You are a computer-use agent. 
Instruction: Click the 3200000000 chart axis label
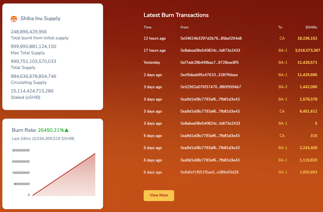21,150
